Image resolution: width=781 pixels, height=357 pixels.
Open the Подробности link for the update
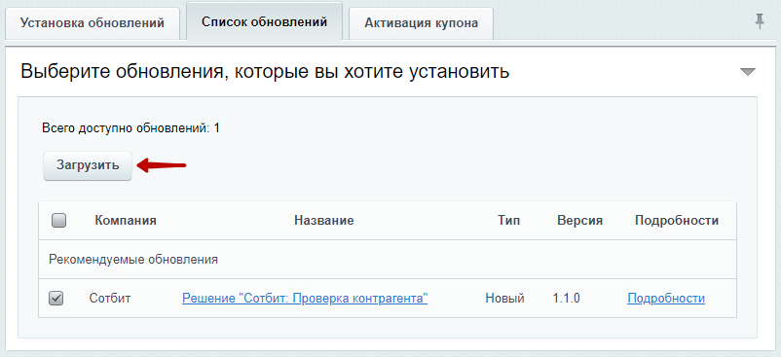pyautogui.click(x=666, y=299)
